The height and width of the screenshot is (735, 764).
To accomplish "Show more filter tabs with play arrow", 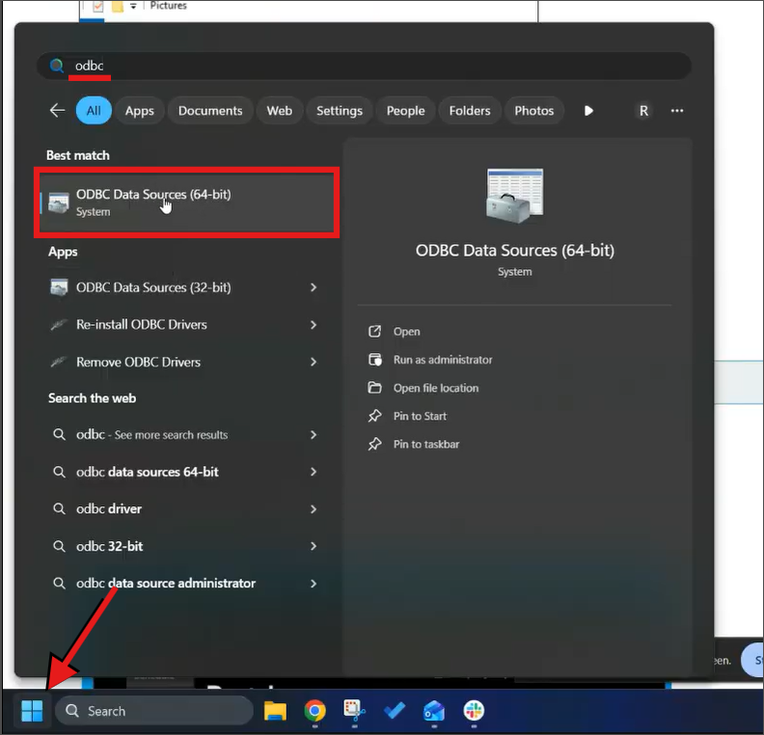I will point(588,110).
